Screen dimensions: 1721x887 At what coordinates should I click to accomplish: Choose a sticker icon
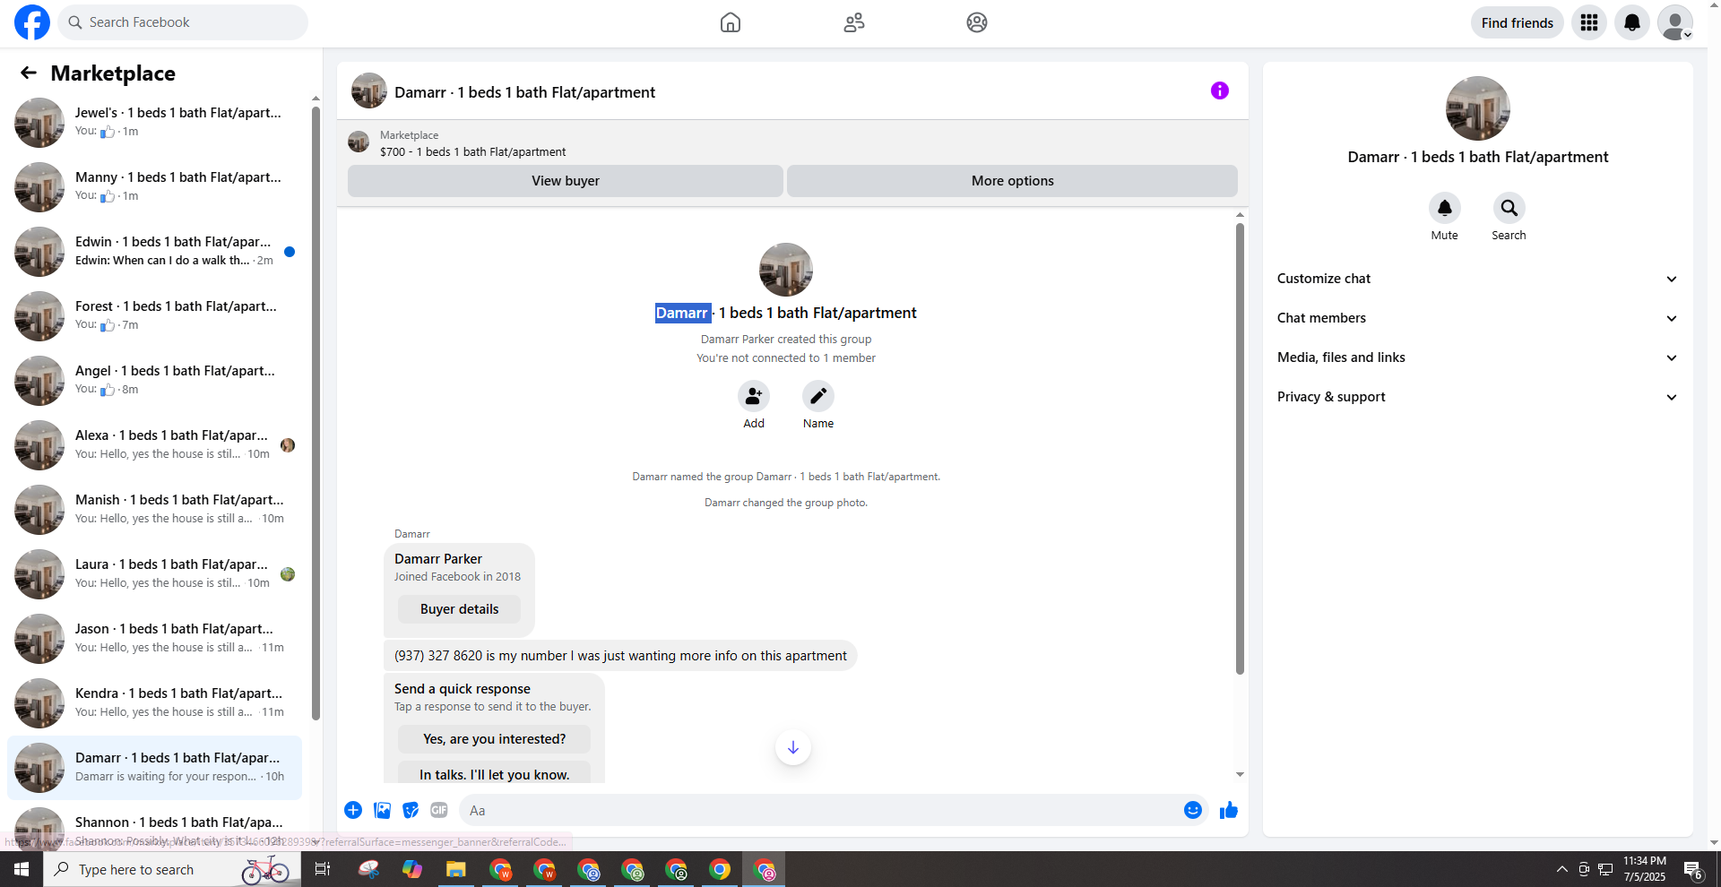tap(411, 810)
